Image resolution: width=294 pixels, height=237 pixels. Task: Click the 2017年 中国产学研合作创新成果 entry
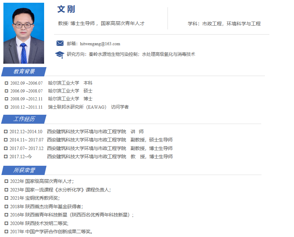51,232
